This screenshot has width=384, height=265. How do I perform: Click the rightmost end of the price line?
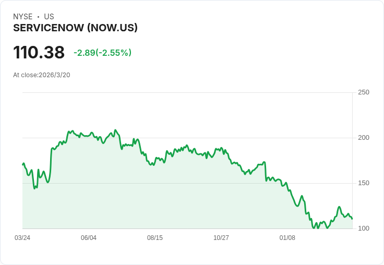tap(352, 219)
